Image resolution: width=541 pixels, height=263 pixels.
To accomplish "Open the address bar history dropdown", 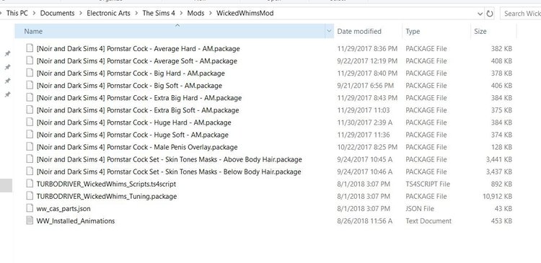I will click(x=480, y=14).
